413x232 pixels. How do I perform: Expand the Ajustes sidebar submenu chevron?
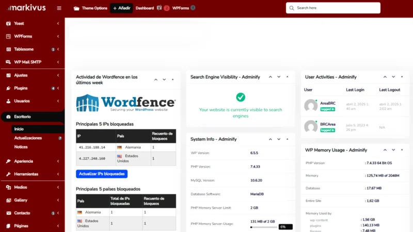(x=58, y=75)
